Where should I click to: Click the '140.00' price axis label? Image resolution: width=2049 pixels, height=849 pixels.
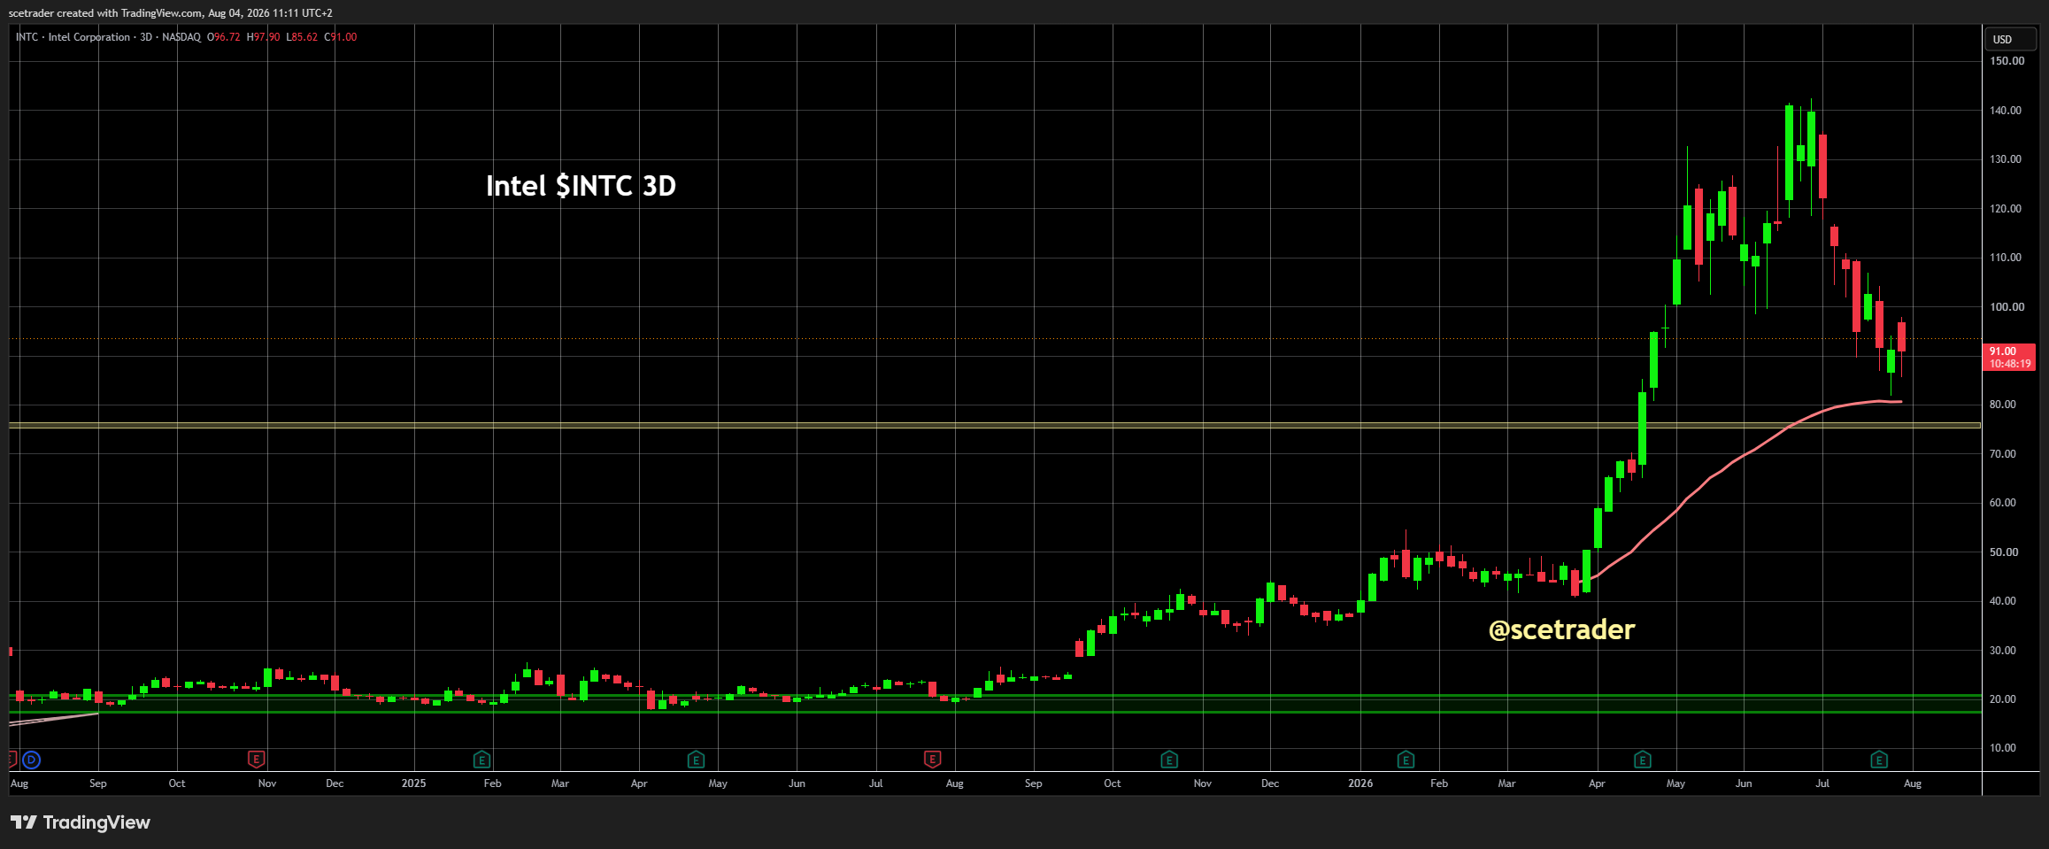[x=2007, y=111]
